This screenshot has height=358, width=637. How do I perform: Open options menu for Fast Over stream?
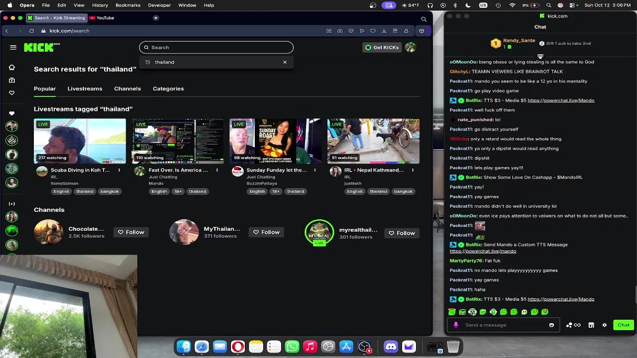pyautogui.click(x=217, y=170)
